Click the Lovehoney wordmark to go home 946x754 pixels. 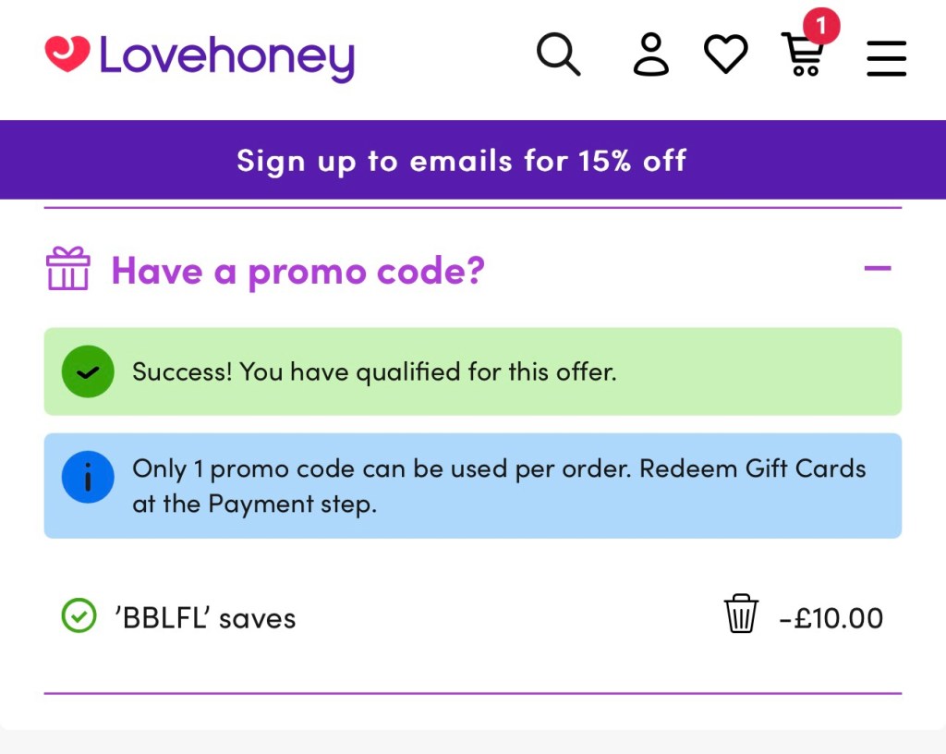click(226, 55)
